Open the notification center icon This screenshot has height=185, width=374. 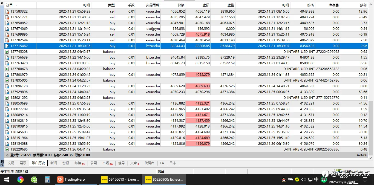pyautogui.click(x=365, y=180)
